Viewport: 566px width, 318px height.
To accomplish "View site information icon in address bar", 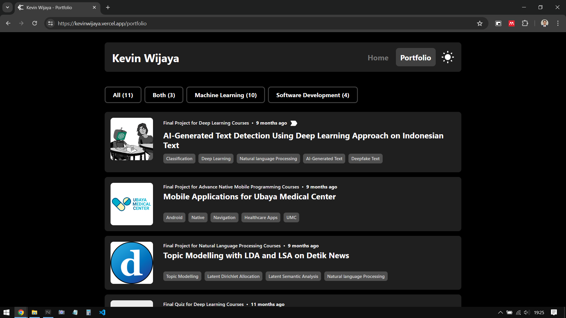I will (51, 24).
